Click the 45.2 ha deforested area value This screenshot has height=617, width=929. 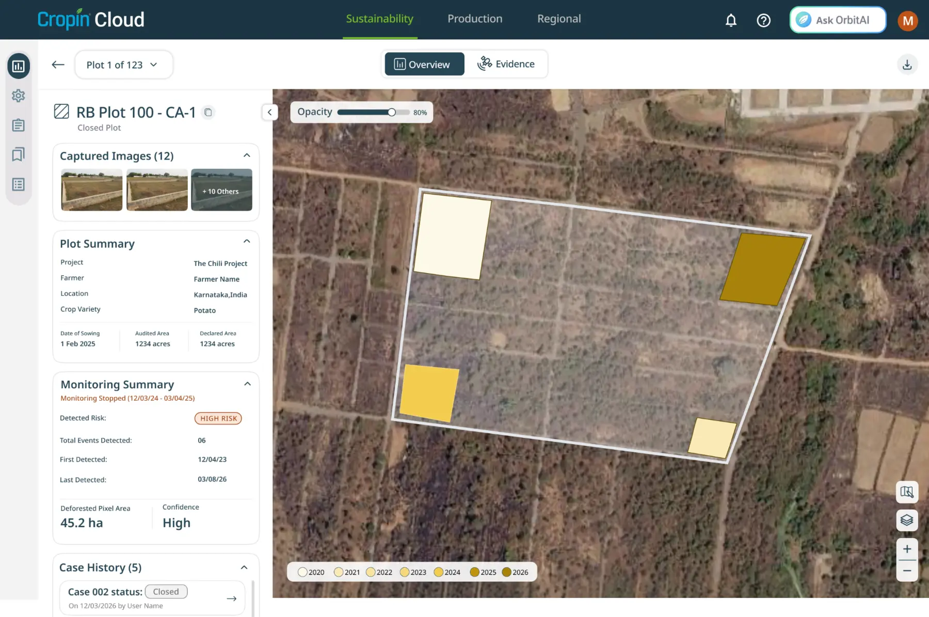click(x=82, y=523)
